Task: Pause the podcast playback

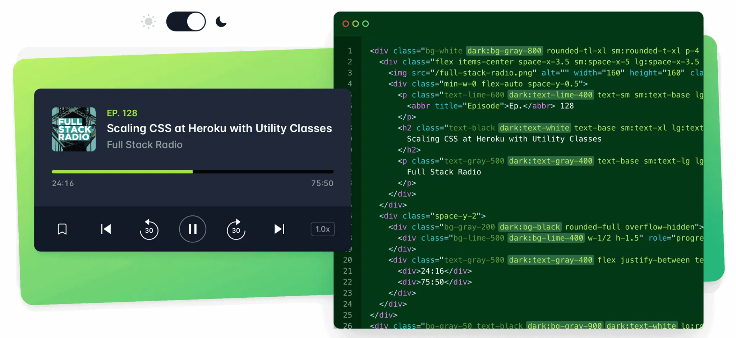Action: point(193,229)
